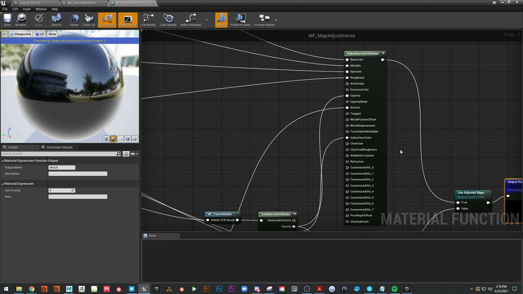Set preview mesh to plane

pyautogui.click(x=120, y=139)
